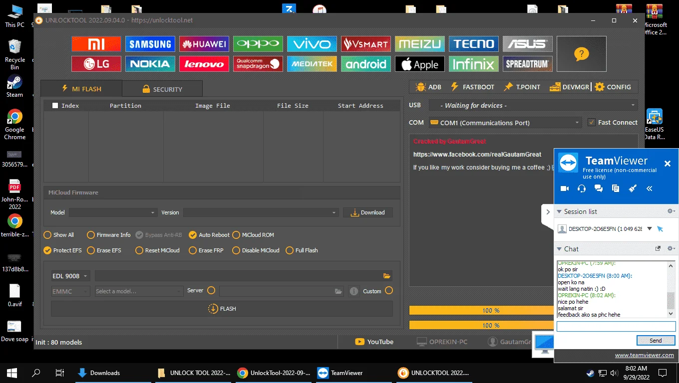This screenshot has width=679, height=383.
Task: Open TeamViewer file transfer icon
Action: (616, 189)
